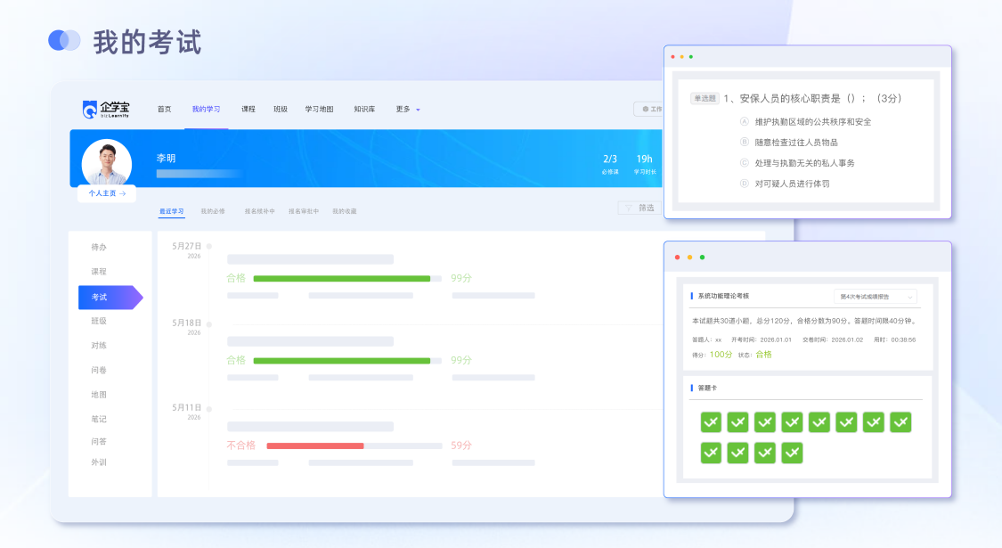The width and height of the screenshot is (1002, 548).
Task: Click the 5月11日 timeline dot
Action: [209, 409]
